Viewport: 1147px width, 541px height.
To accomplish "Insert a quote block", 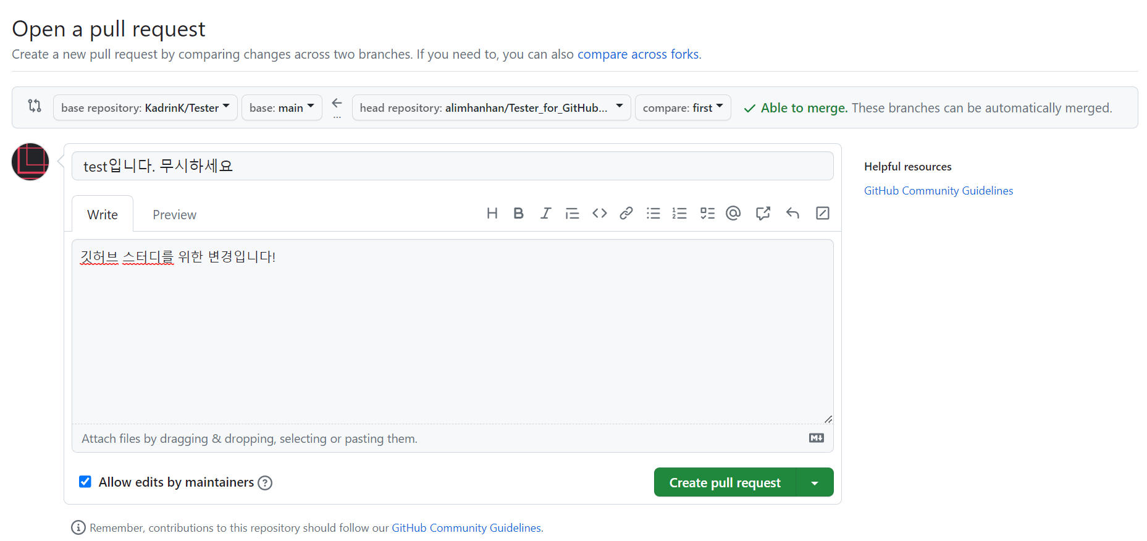I will (573, 213).
